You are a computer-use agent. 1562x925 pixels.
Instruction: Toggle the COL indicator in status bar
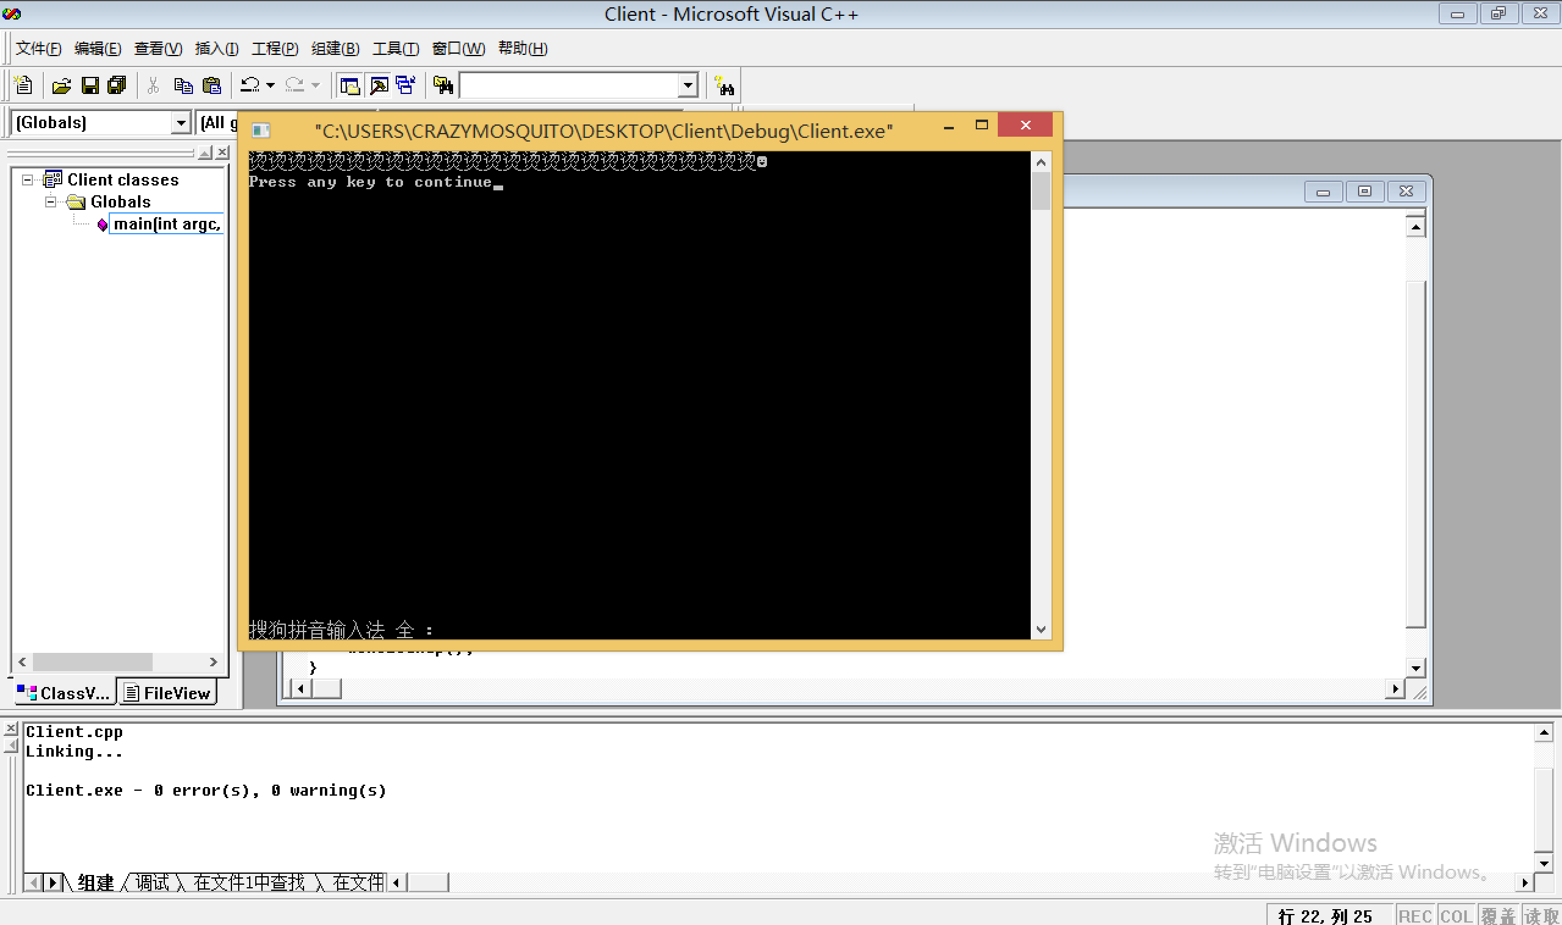pyautogui.click(x=1455, y=916)
